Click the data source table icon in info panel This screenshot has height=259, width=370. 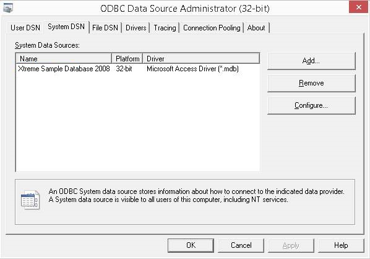pyautogui.click(x=30, y=200)
